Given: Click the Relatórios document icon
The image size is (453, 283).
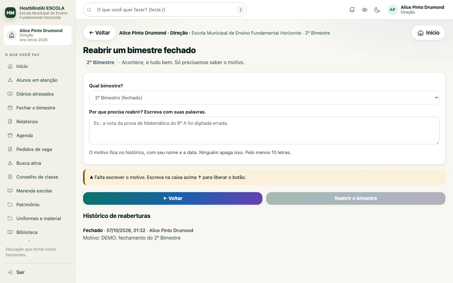Looking at the screenshot, I should [x=10, y=122].
